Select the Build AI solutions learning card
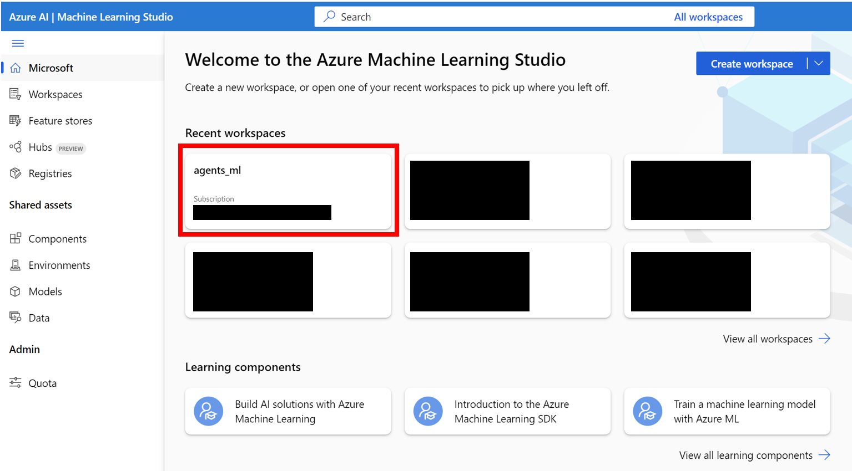Viewport: 852px width, 471px height. (288, 411)
